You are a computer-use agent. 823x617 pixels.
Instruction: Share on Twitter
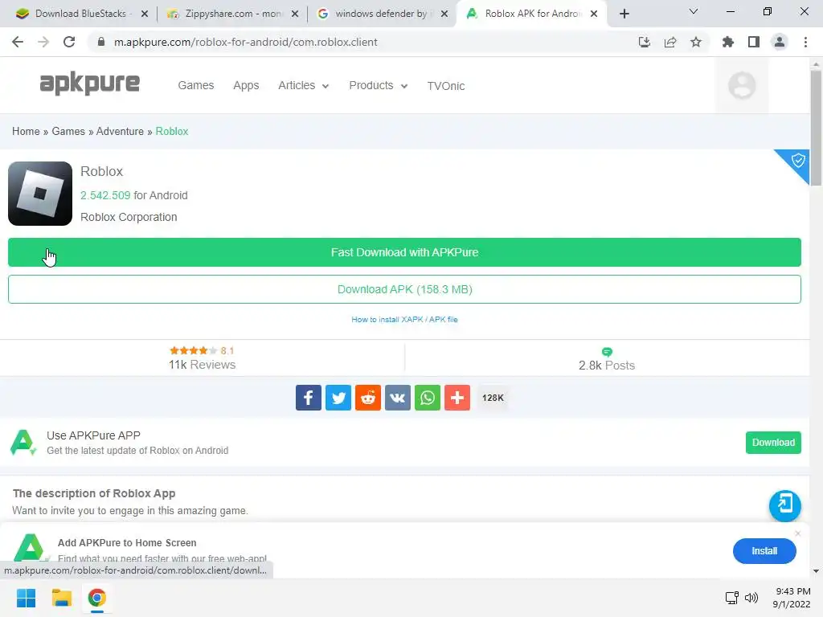coord(338,398)
